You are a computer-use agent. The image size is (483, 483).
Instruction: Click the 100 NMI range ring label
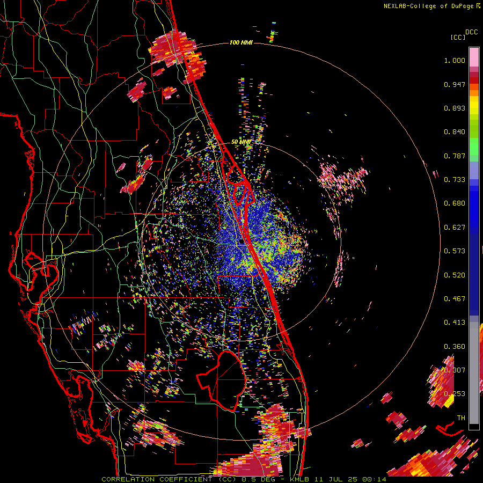click(x=241, y=42)
